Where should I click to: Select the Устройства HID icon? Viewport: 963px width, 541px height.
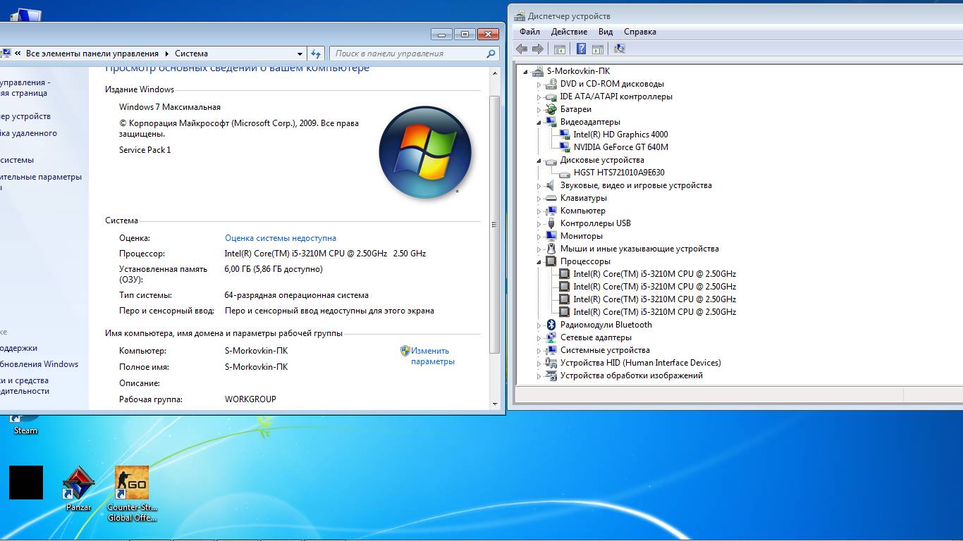551,363
